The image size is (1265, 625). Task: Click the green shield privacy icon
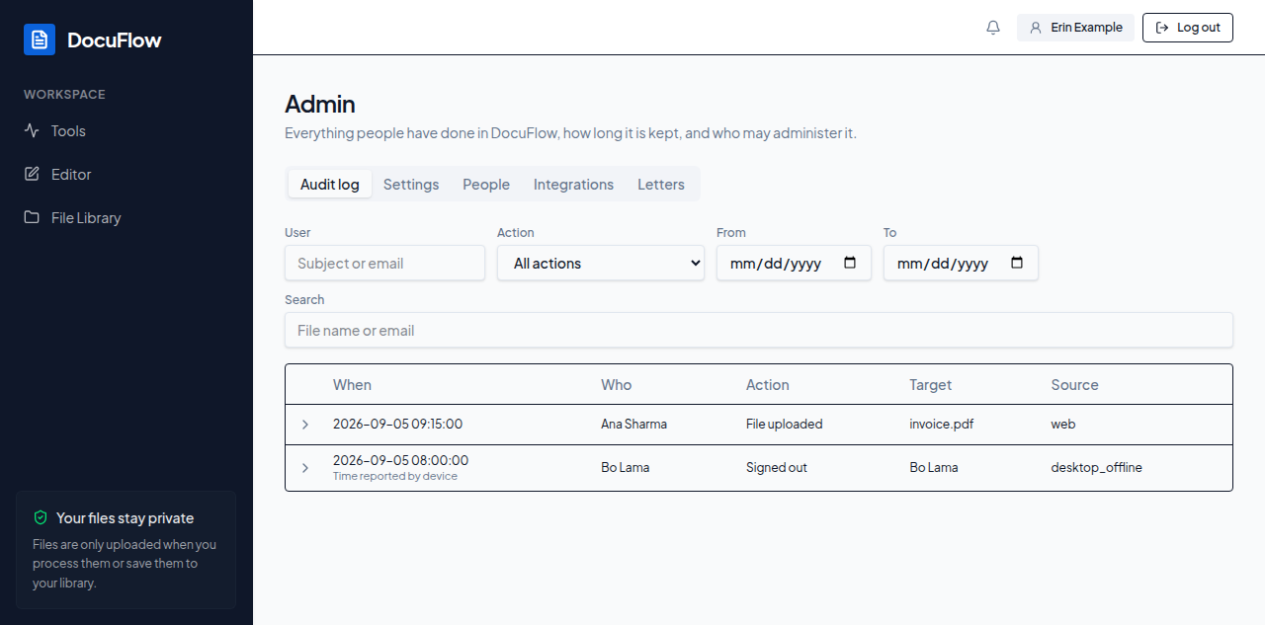(41, 517)
